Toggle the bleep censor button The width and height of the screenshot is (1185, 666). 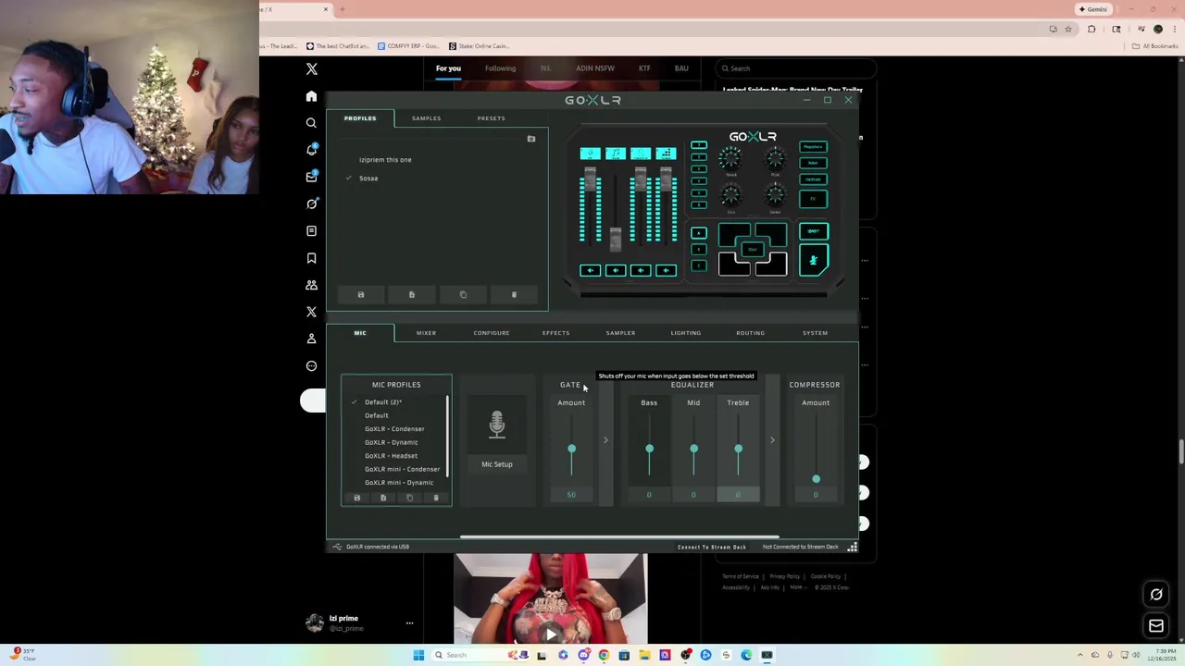(x=813, y=231)
